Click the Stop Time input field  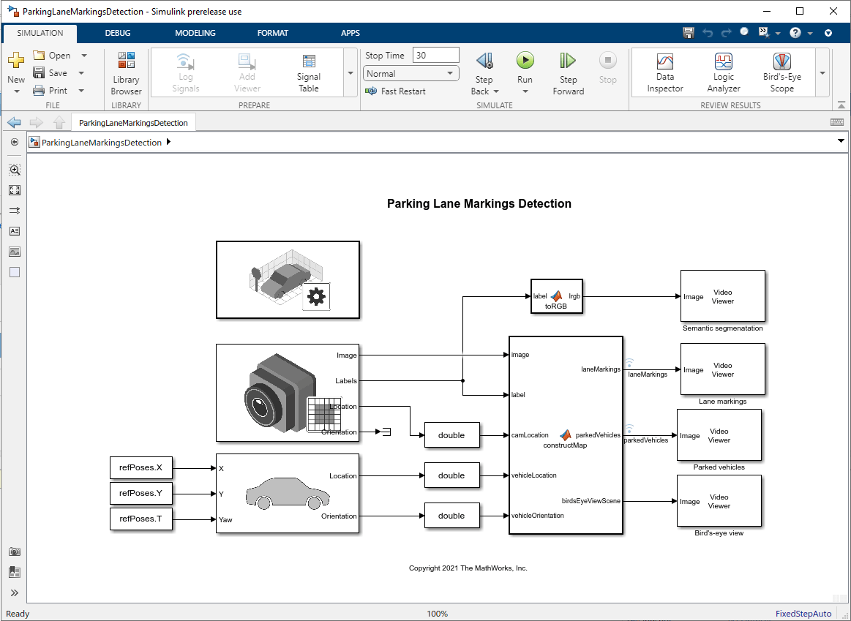pos(435,56)
